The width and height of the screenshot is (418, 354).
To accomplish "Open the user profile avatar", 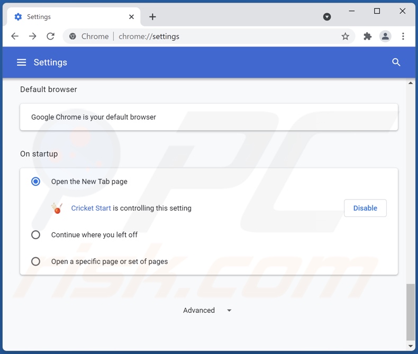I will 385,37.
